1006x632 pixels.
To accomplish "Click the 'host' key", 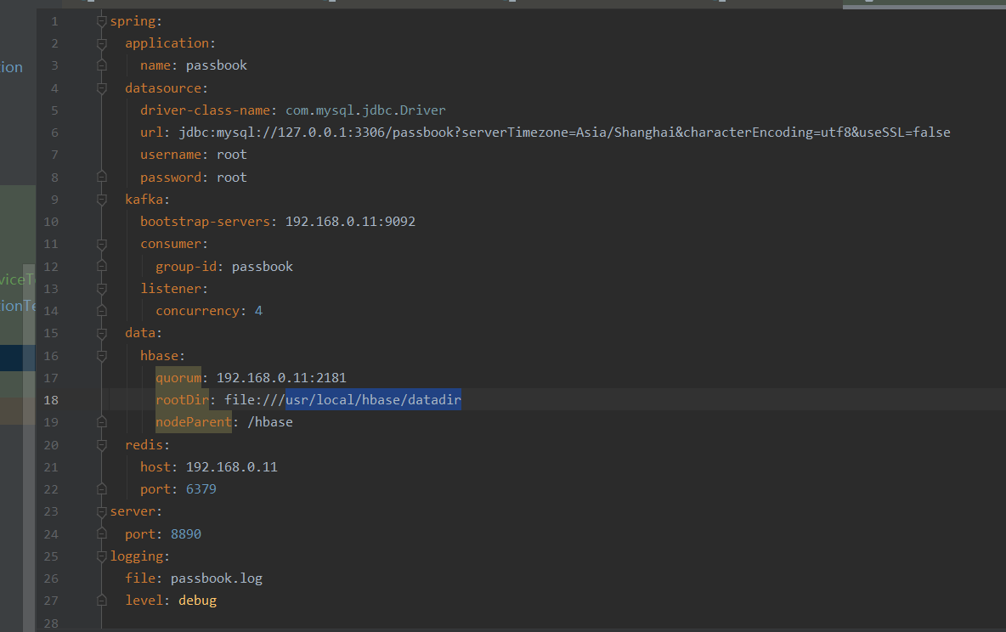I will tap(155, 467).
